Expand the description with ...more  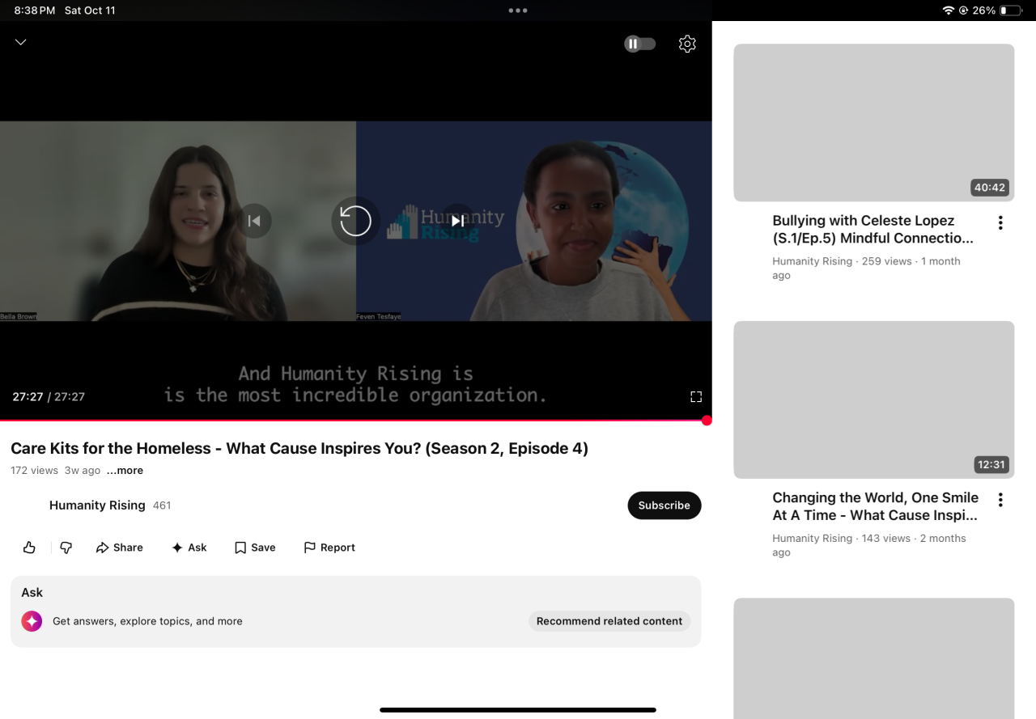pos(125,470)
